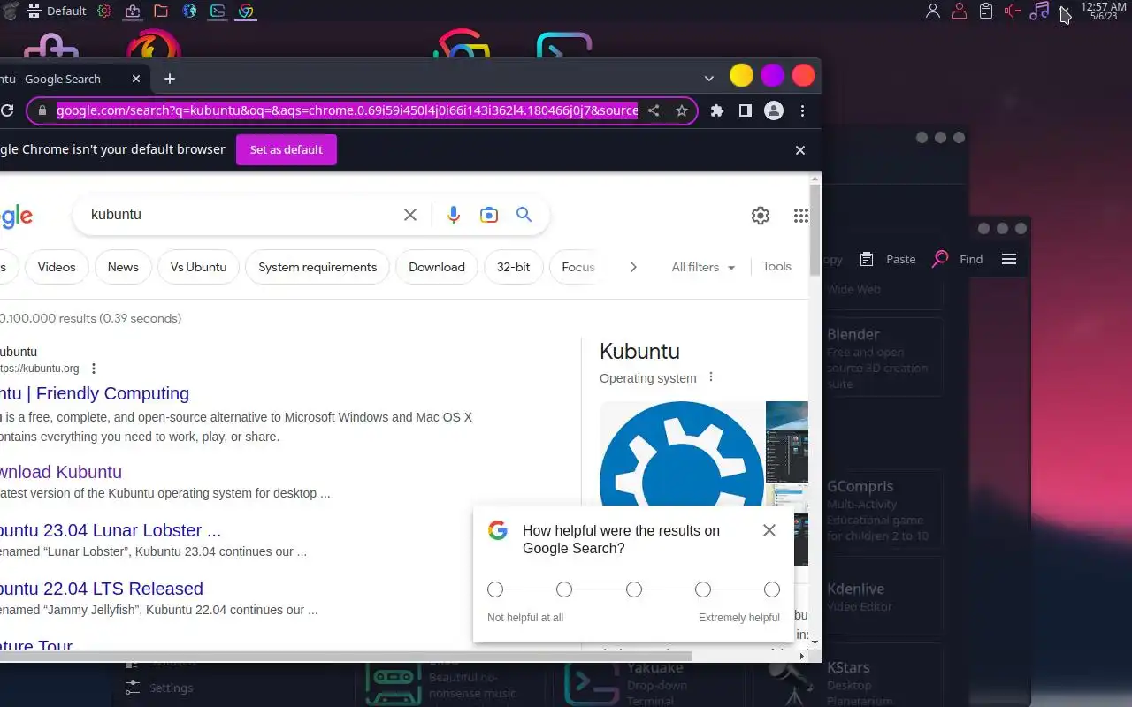The image size is (1132, 707).
Task: Select the Not helpful at all rating
Action: pyautogui.click(x=495, y=589)
